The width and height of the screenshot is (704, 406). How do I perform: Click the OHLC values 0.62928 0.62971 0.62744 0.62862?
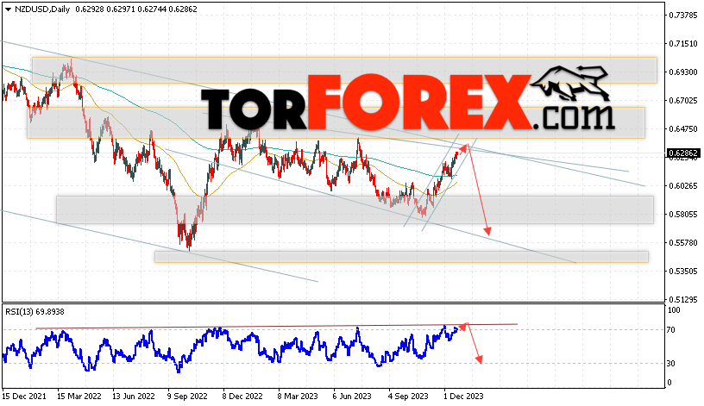pos(136,9)
